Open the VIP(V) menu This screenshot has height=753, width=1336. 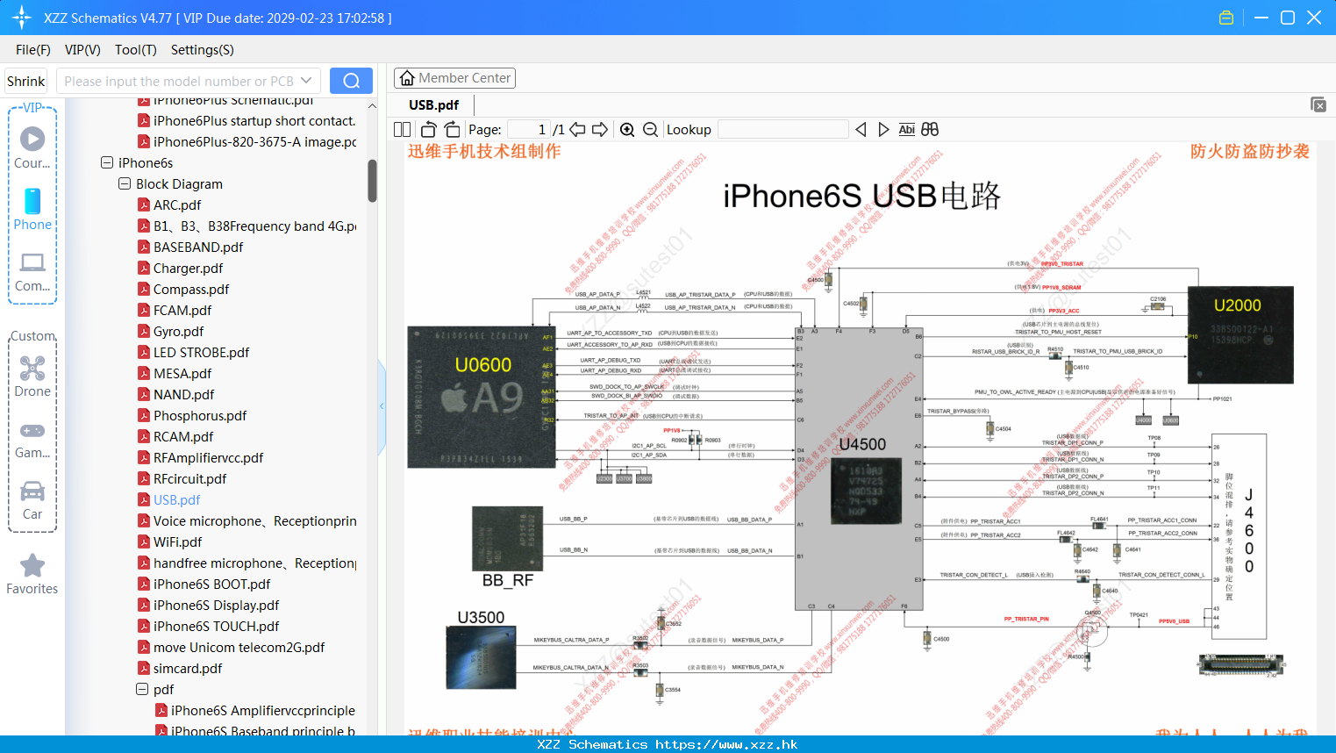(x=82, y=50)
